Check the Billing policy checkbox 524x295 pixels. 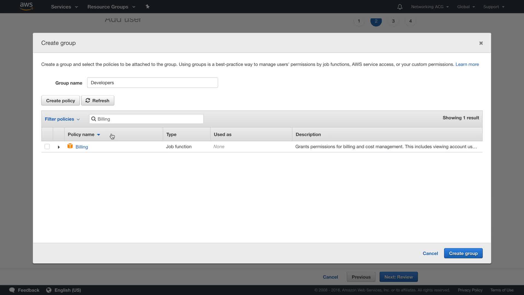(x=47, y=146)
